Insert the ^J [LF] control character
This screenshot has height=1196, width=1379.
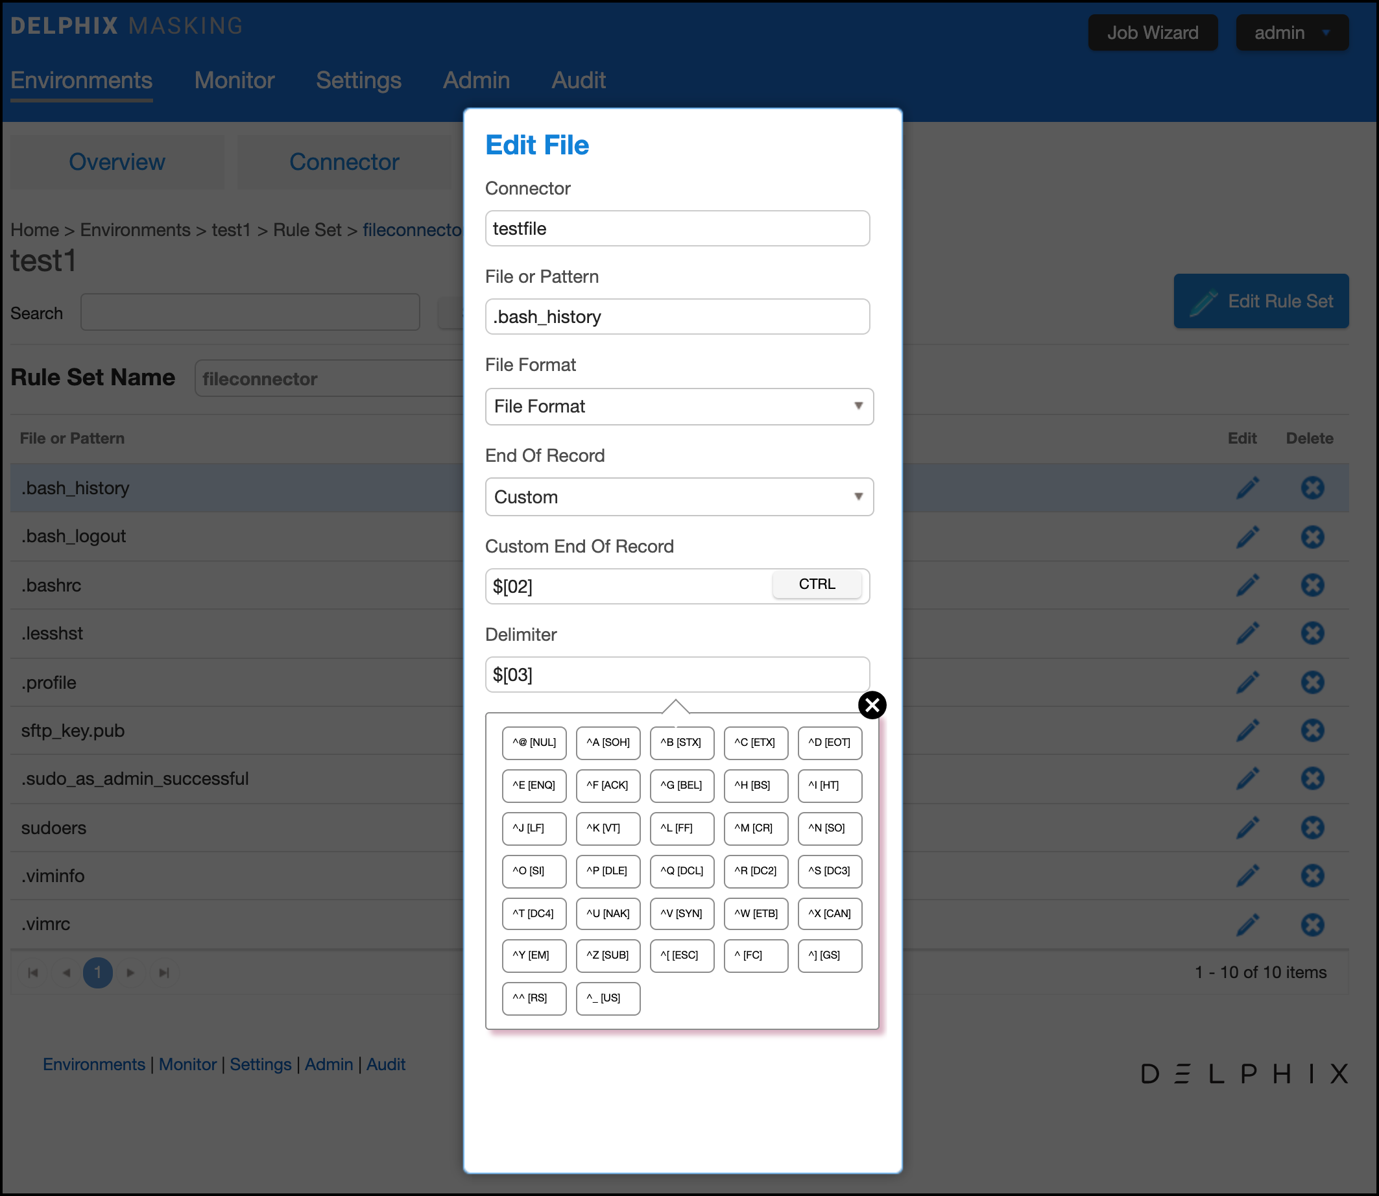pyautogui.click(x=533, y=828)
